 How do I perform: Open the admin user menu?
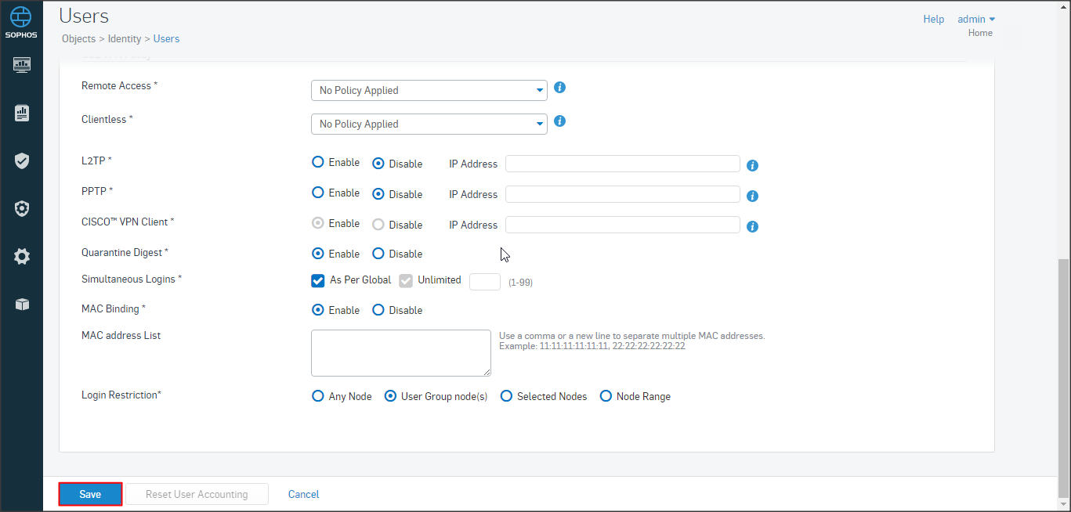tap(976, 20)
